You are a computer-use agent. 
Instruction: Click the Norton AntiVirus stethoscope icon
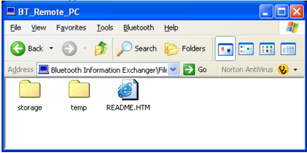[x=283, y=69]
